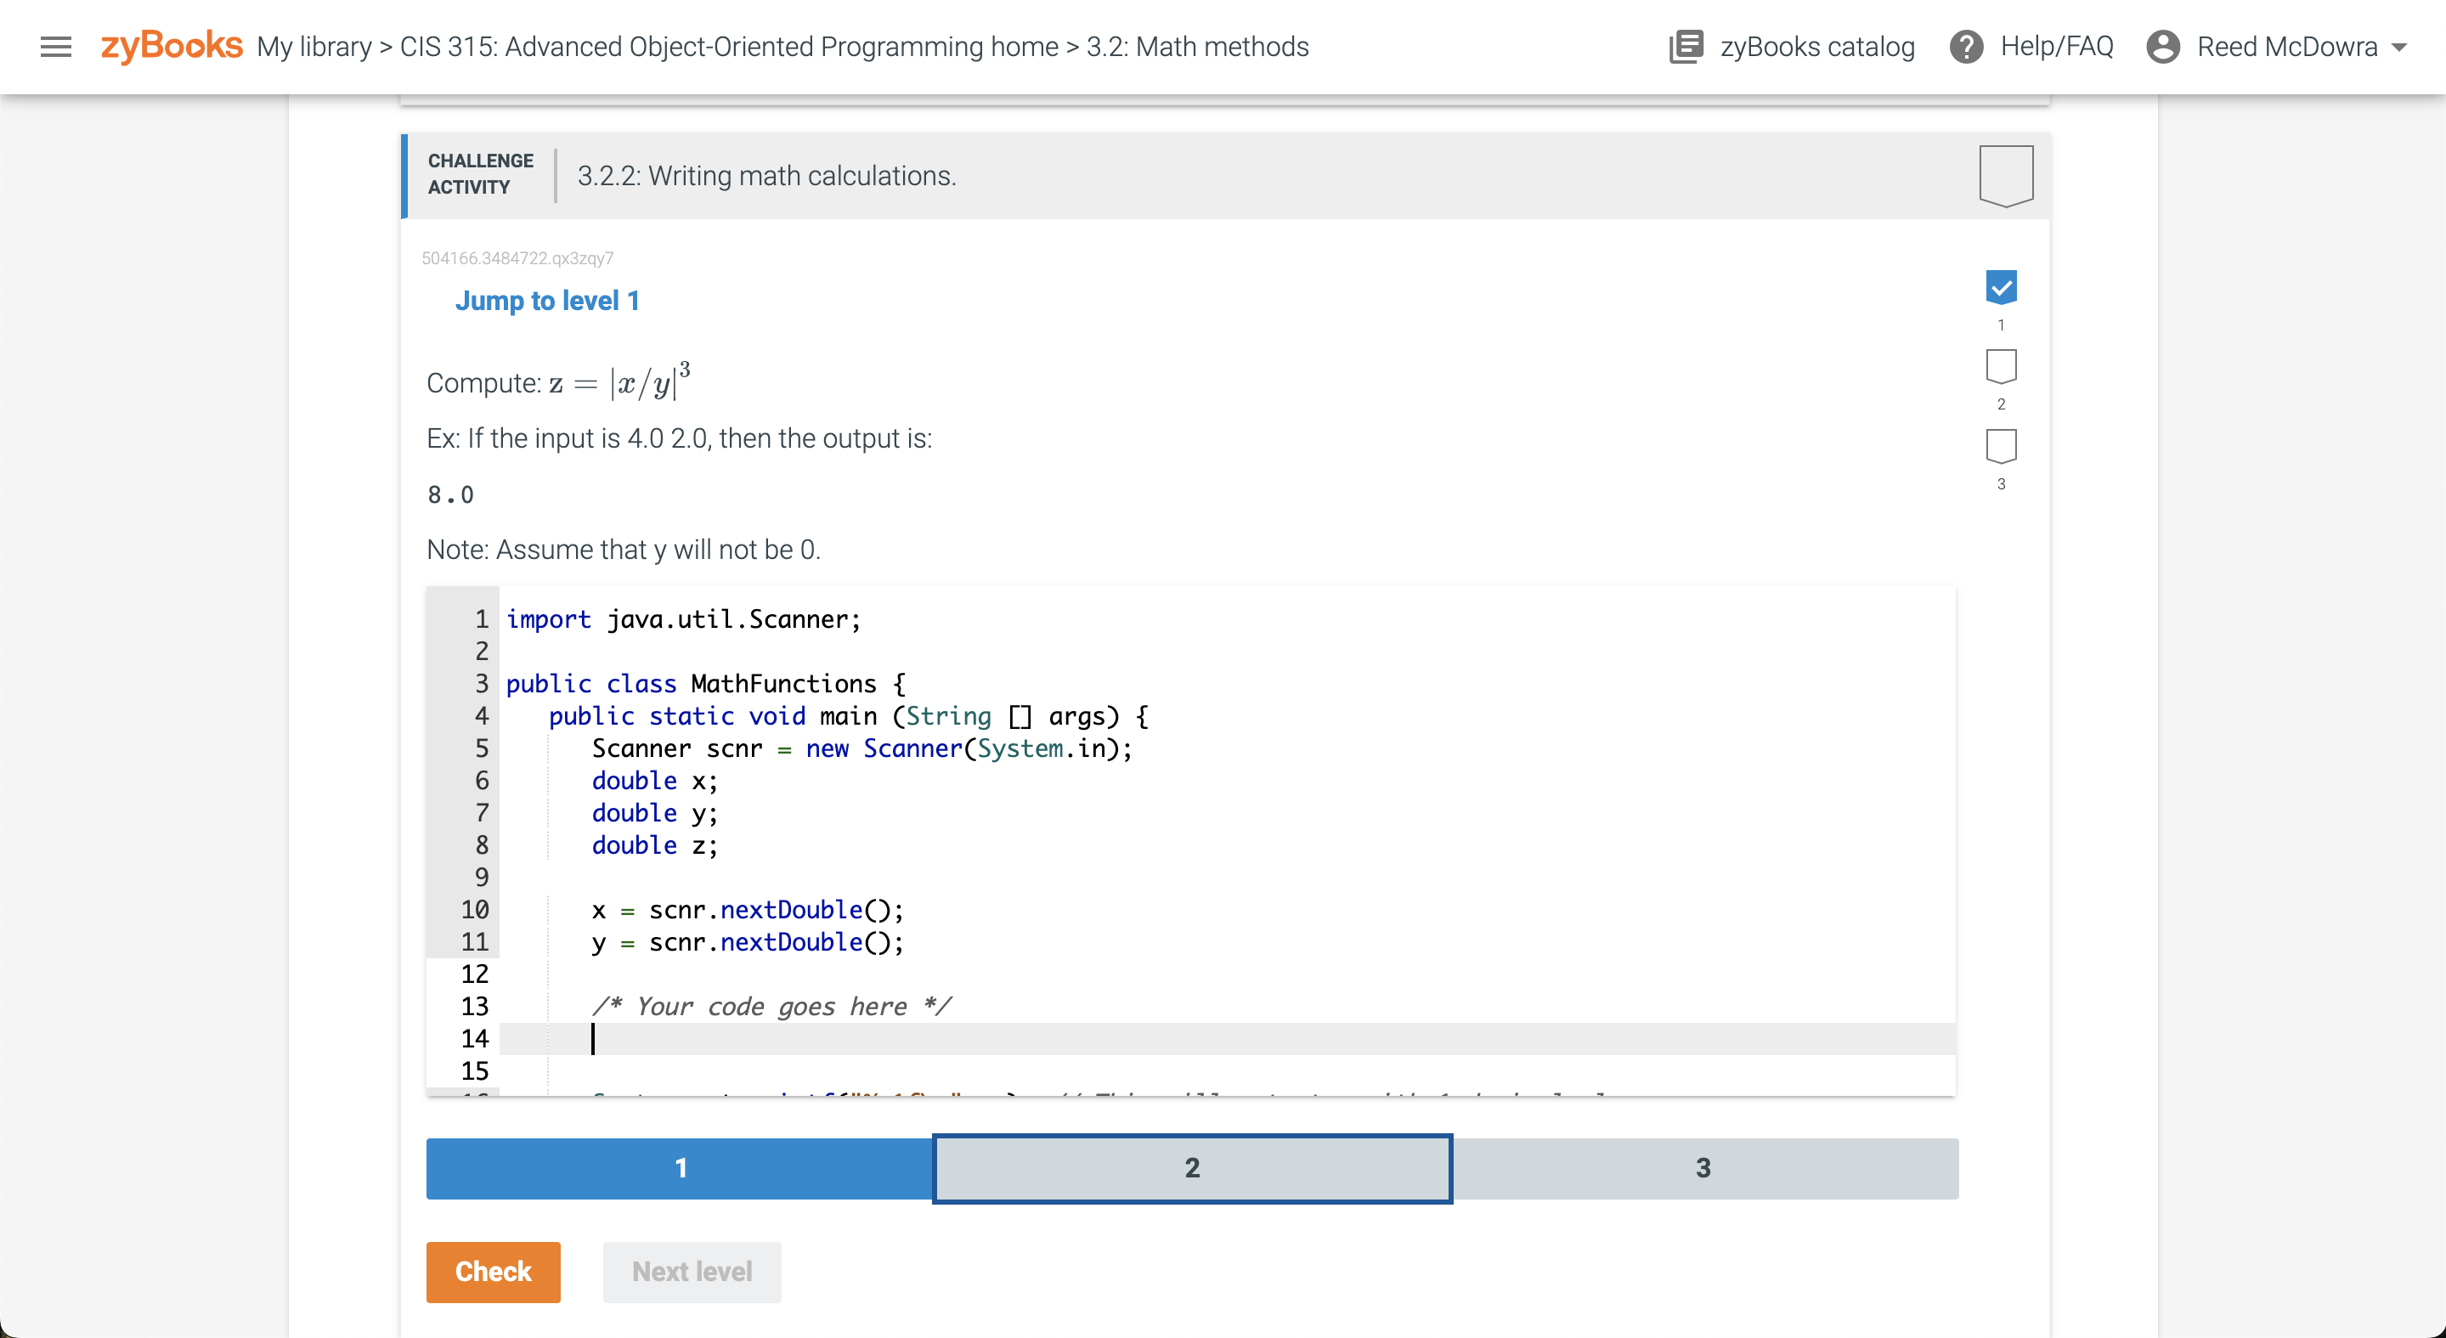This screenshot has width=2446, height=1338.
Task: Click the user profile account icon
Action: point(2165,46)
